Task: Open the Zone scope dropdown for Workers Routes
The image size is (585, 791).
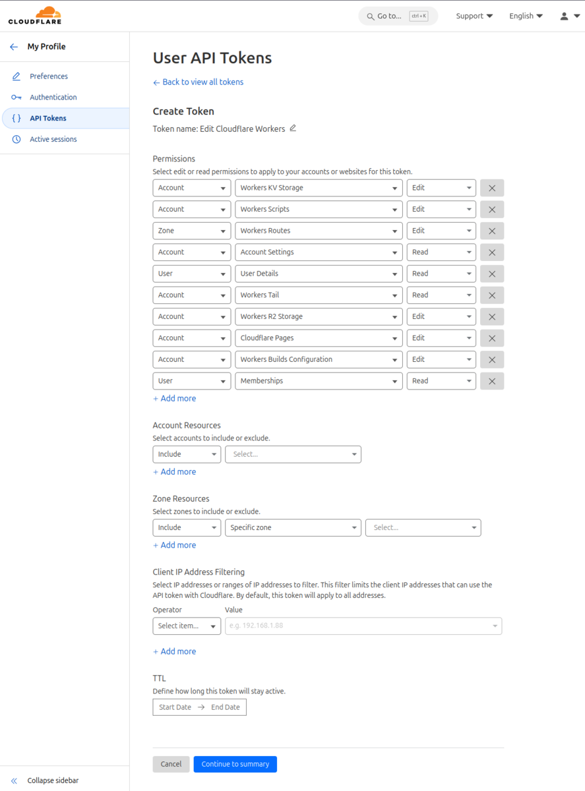Action: point(192,231)
